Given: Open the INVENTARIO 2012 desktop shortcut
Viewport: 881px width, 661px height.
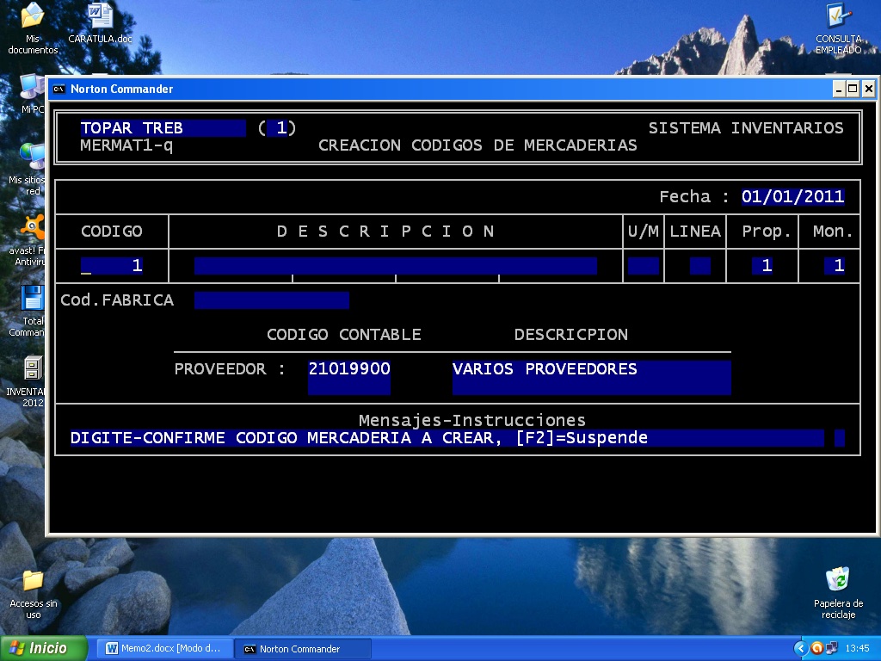Looking at the screenshot, I should click(31, 370).
